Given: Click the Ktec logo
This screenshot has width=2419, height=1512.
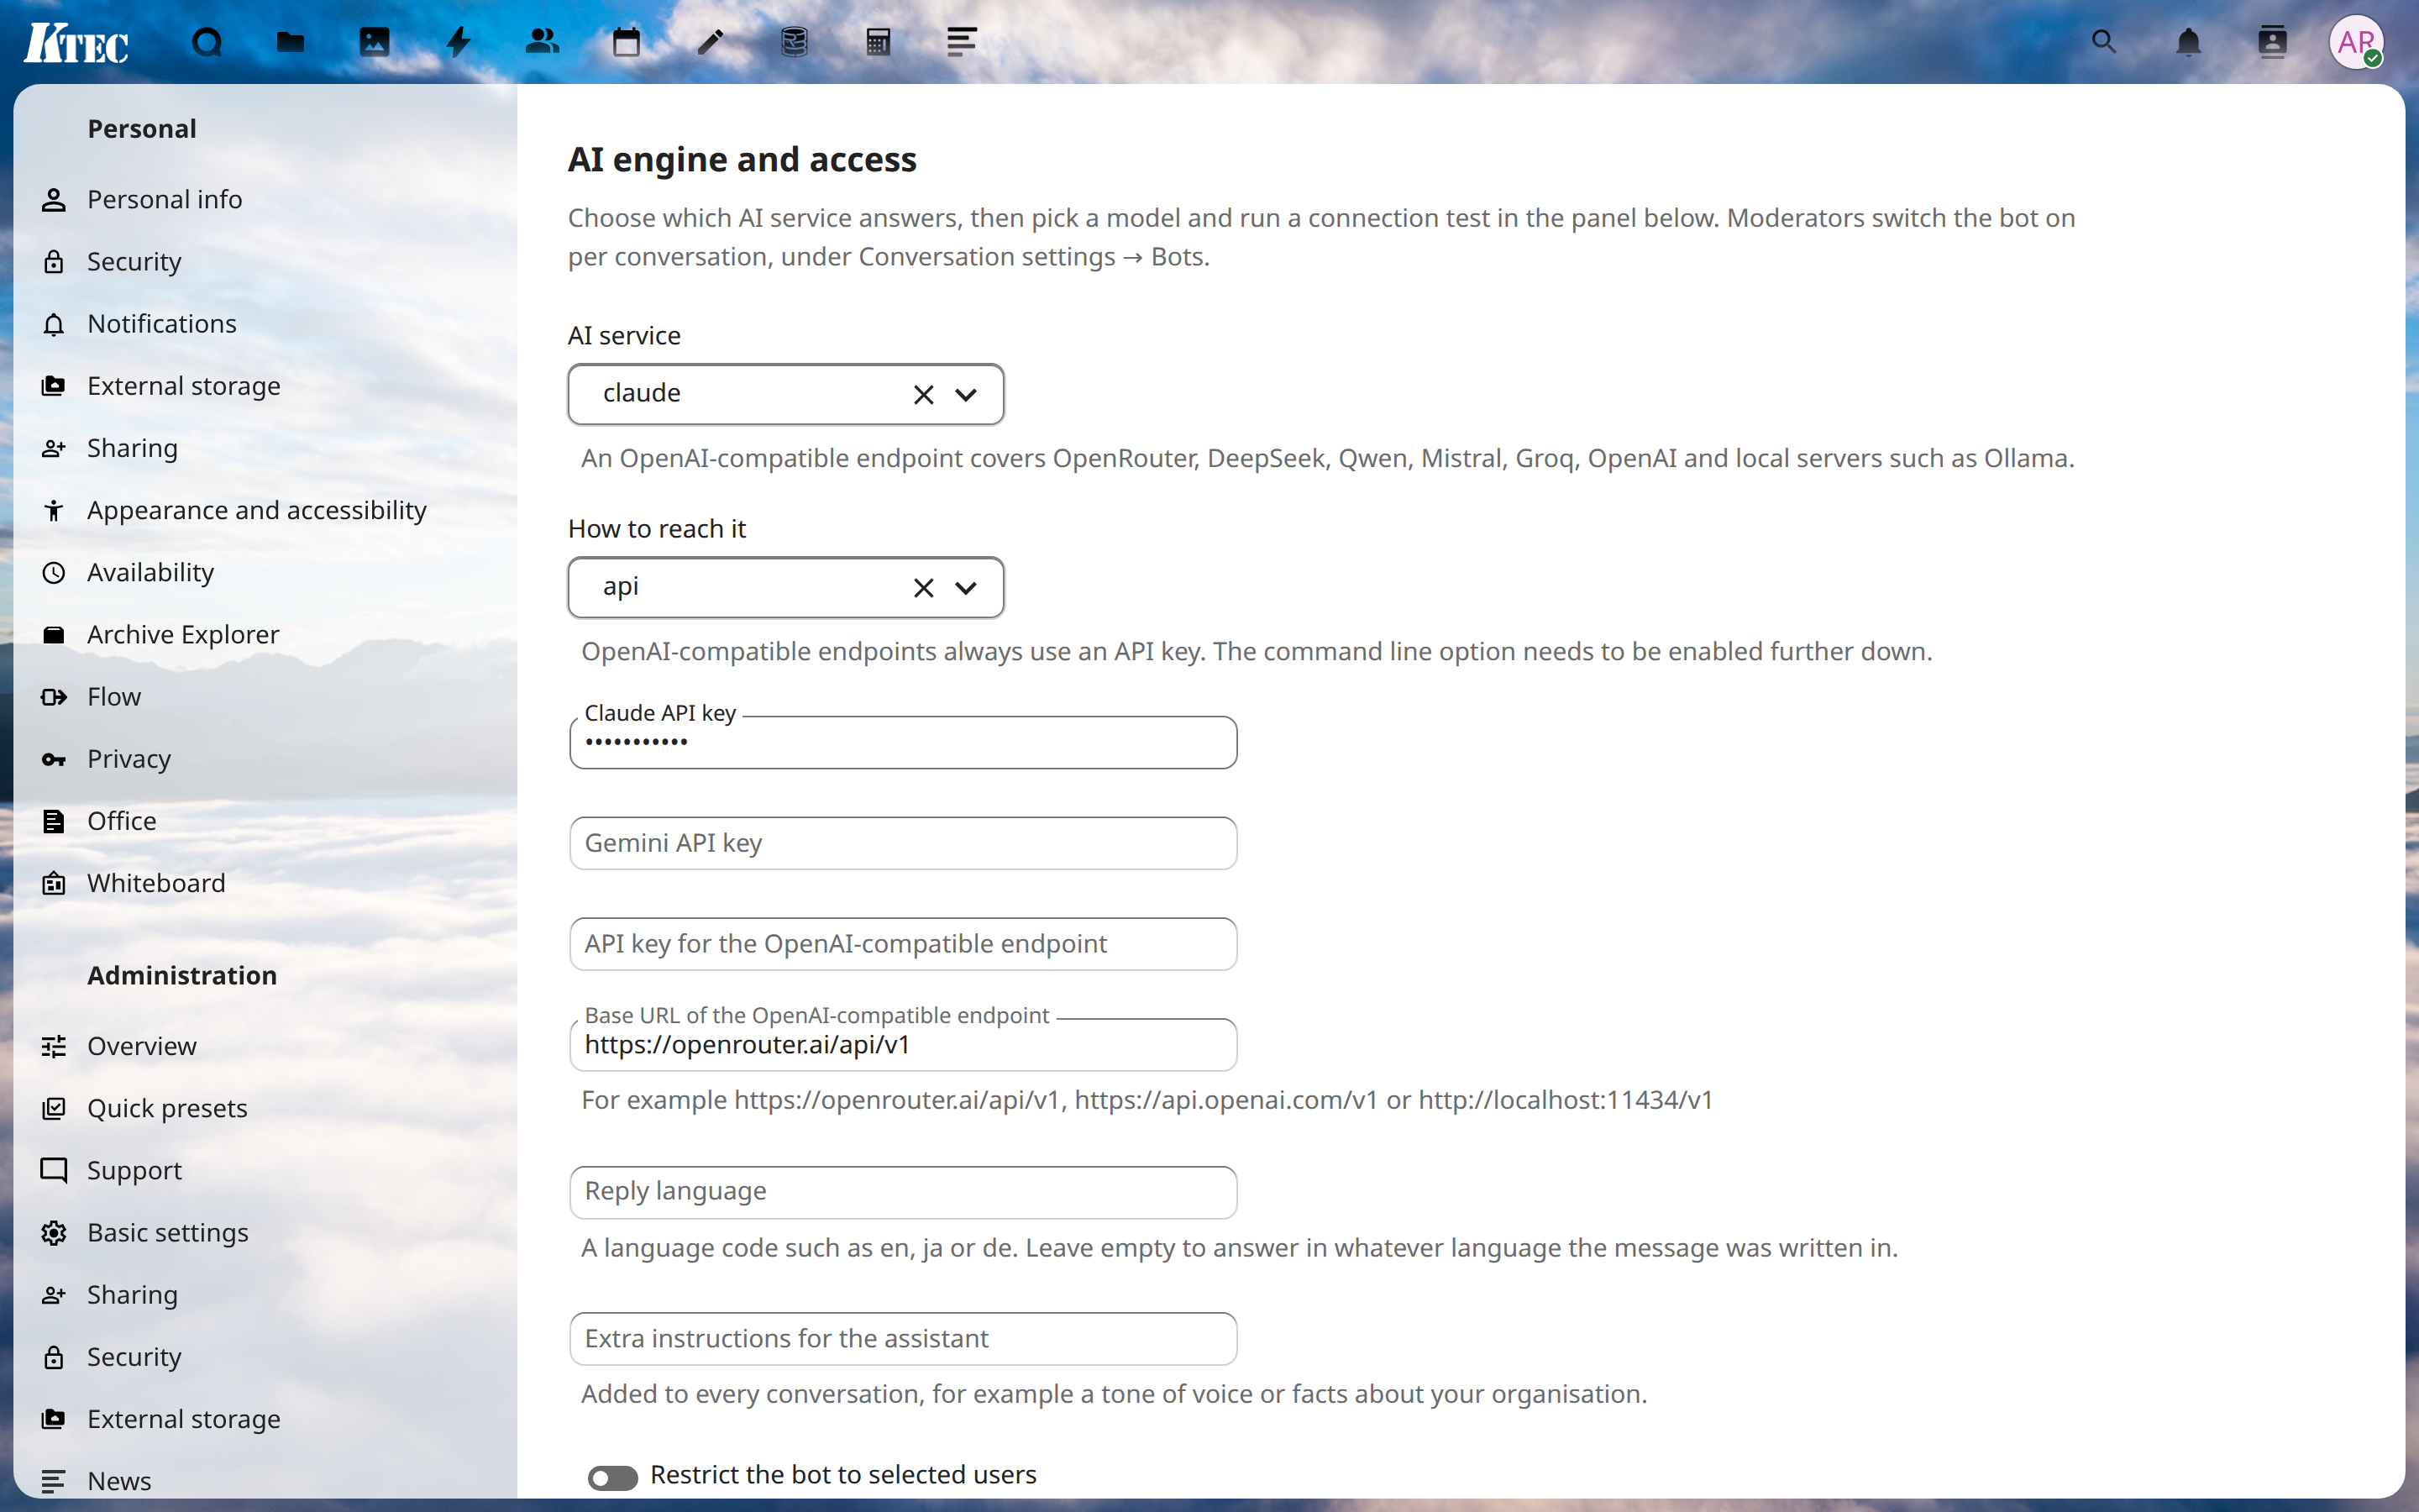Looking at the screenshot, I should [x=76, y=43].
